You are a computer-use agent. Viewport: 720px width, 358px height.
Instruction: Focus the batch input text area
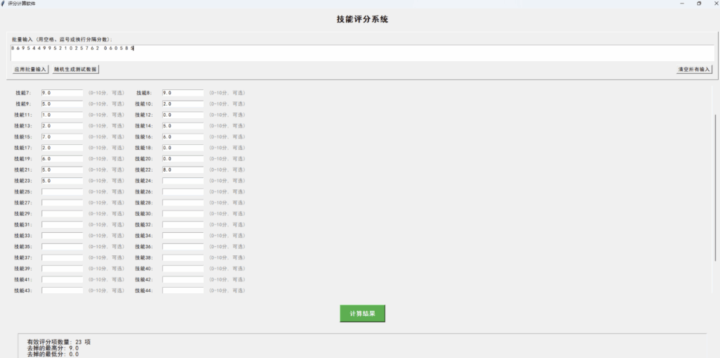362,52
